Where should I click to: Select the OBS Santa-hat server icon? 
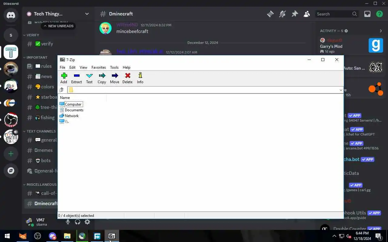tap(11, 120)
